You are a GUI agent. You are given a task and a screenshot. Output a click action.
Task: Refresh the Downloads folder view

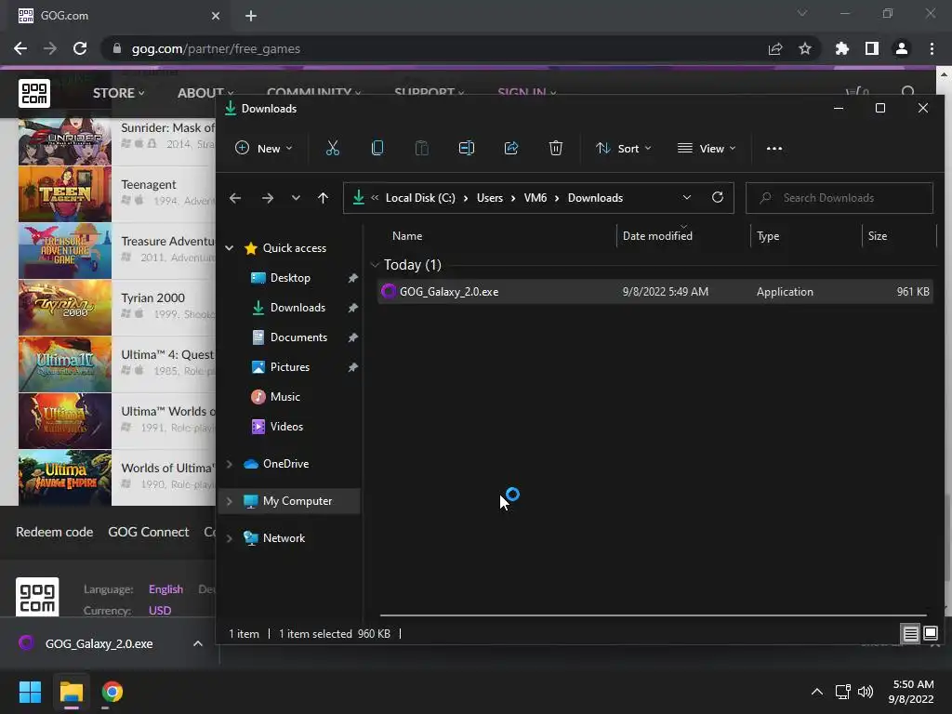tap(717, 197)
